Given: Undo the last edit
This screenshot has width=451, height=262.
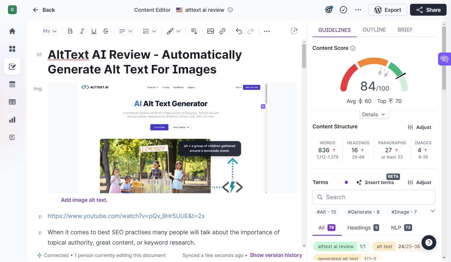Looking at the screenshot, I should point(239,31).
